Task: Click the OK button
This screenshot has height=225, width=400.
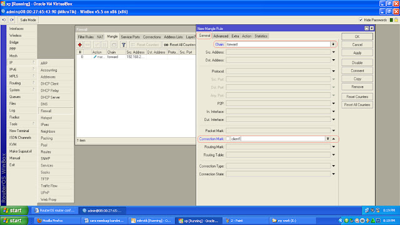Action: 357,37
